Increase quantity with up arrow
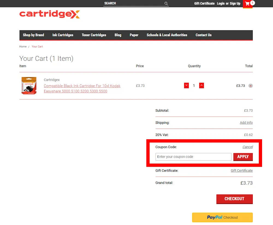Viewport: 273px width, 225px height. [201, 85]
